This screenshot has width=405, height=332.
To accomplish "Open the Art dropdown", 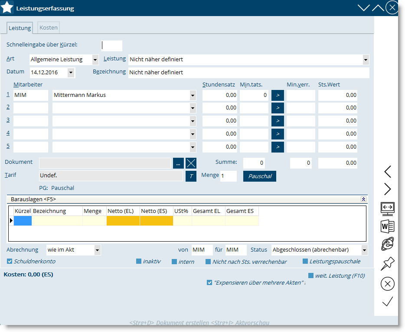I will (x=95, y=60).
